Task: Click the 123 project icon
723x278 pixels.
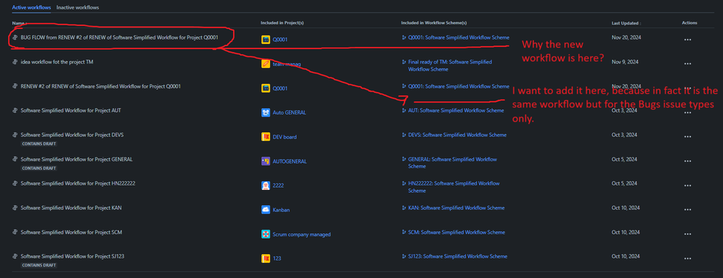Action: [x=265, y=259]
